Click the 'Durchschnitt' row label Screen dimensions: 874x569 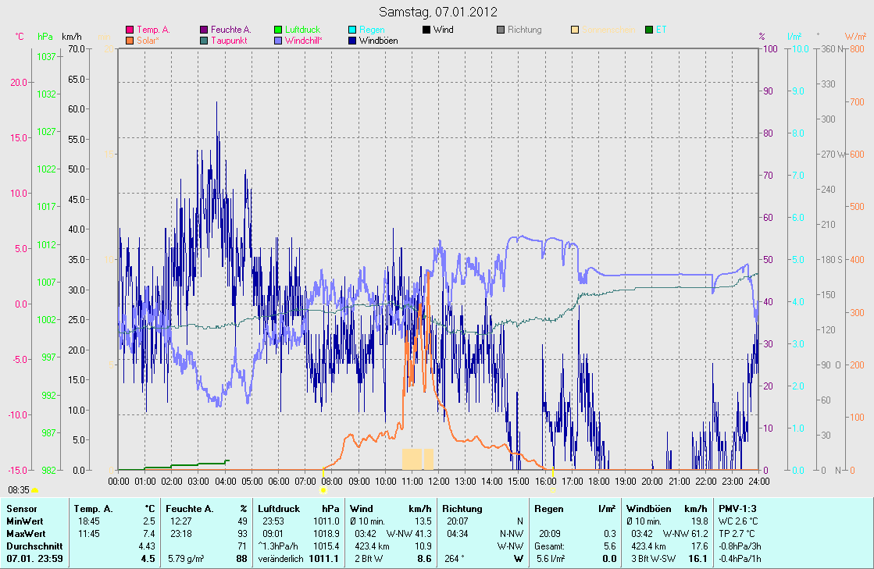[x=34, y=546]
